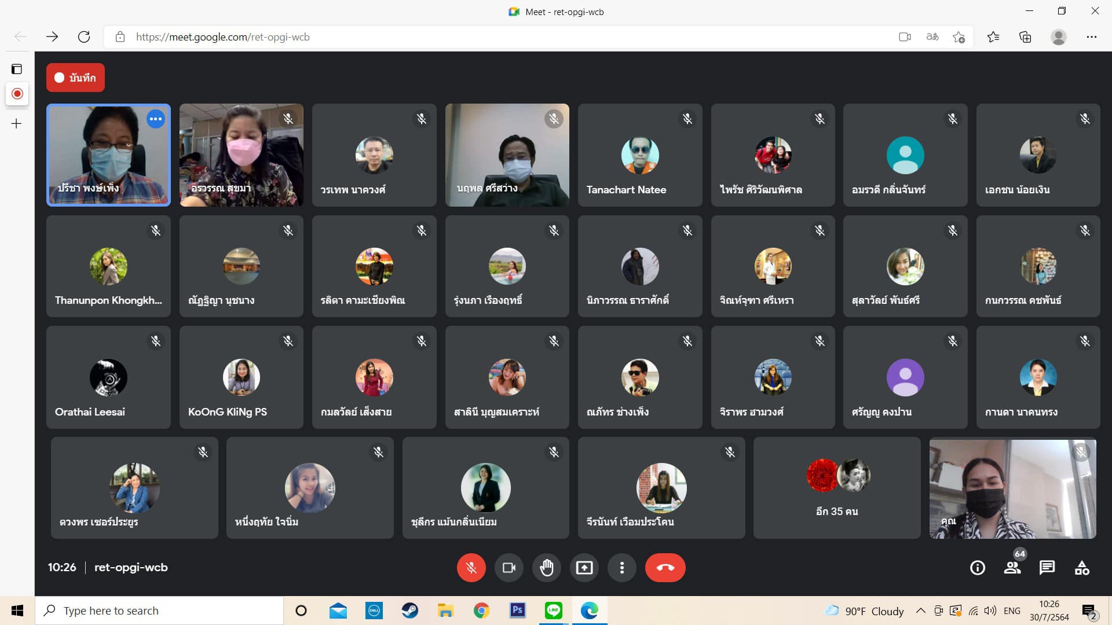Leave the call with red hang-up button
The height and width of the screenshot is (625, 1112).
pyautogui.click(x=665, y=568)
